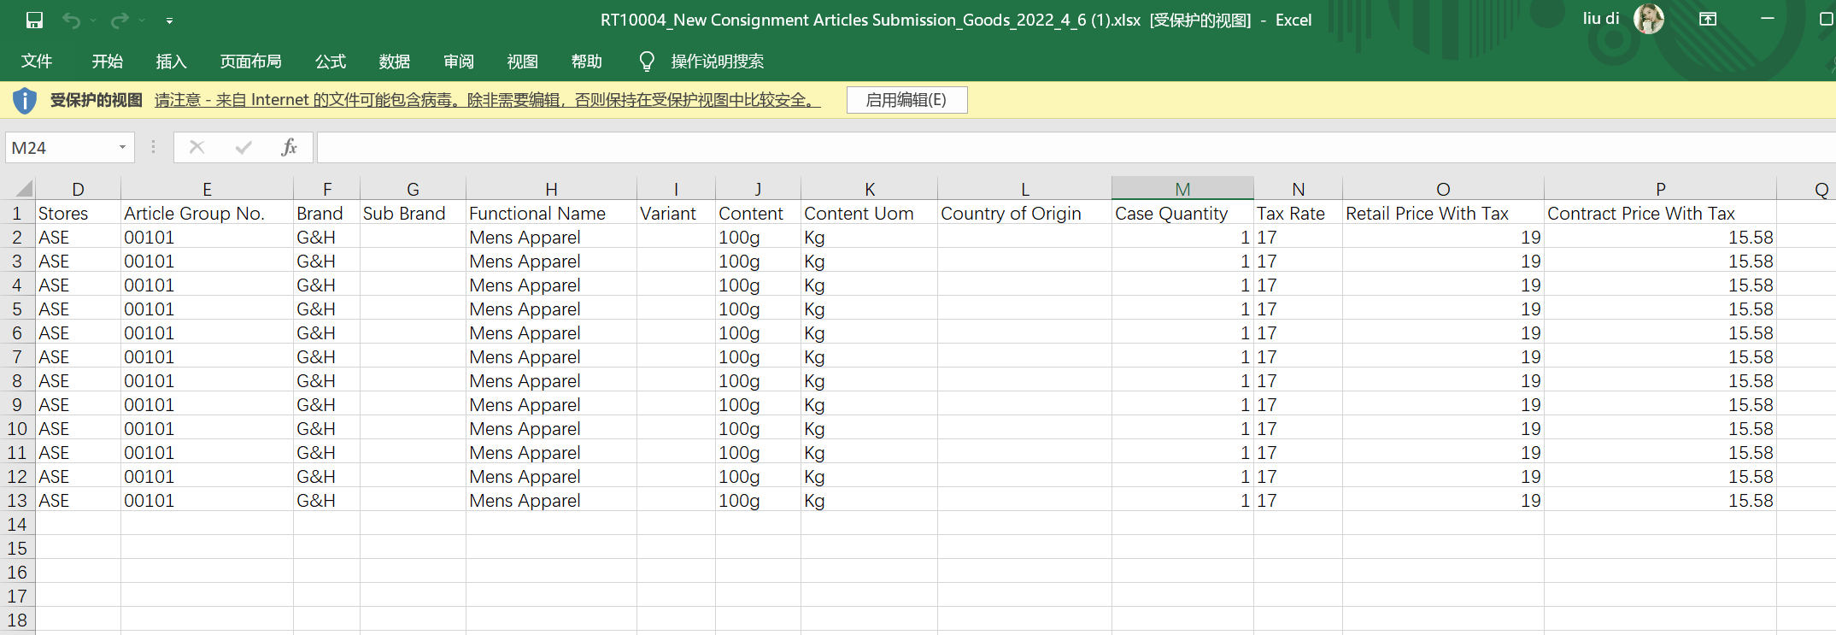1836x635 pixels.
Task: Click the Stores header cell
Action: coord(78,213)
